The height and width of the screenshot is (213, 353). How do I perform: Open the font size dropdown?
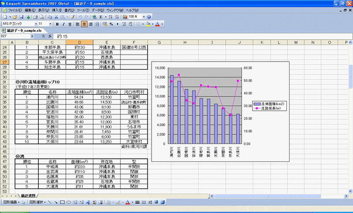[50, 24]
